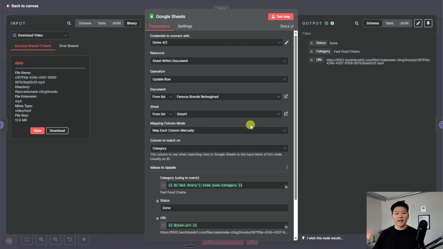Click the fit-to-view canvas icon
The image size is (443, 249).
27,239
